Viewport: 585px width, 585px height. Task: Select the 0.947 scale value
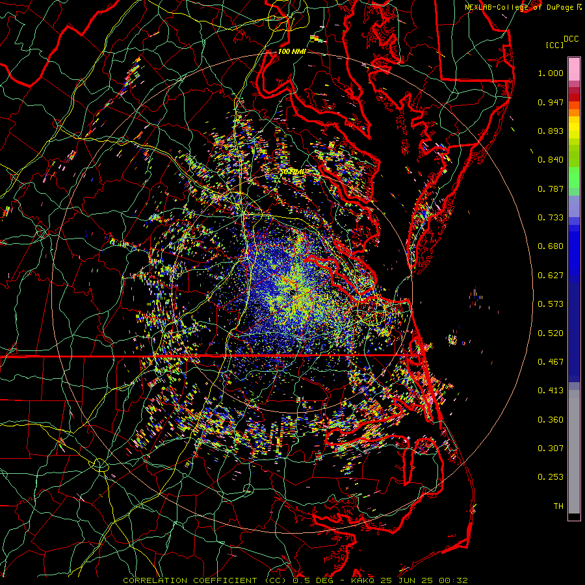(551, 102)
